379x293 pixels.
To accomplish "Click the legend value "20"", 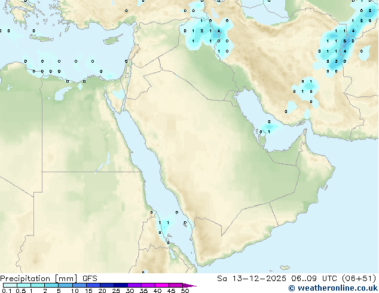I will click(102, 291).
